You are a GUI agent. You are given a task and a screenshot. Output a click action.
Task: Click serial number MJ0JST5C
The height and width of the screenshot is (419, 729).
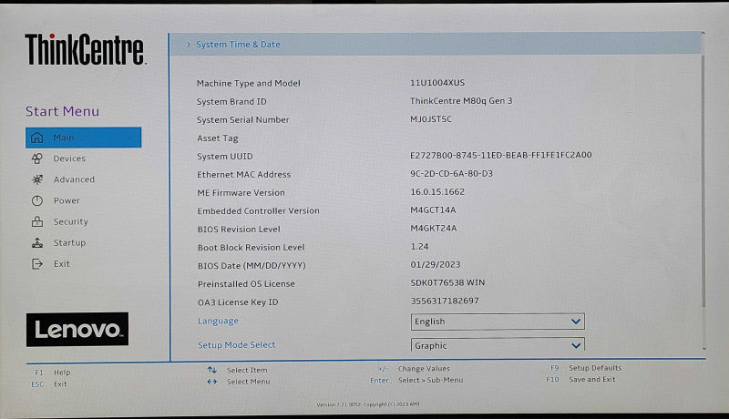(x=431, y=119)
